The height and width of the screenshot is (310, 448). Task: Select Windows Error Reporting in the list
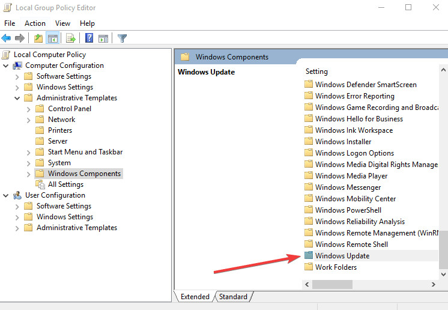click(x=354, y=96)
